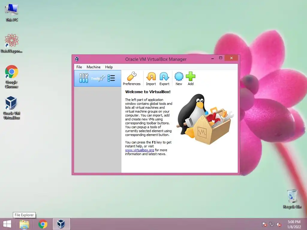Select the Google Chrome desktop shortcut

click(12, 76)
